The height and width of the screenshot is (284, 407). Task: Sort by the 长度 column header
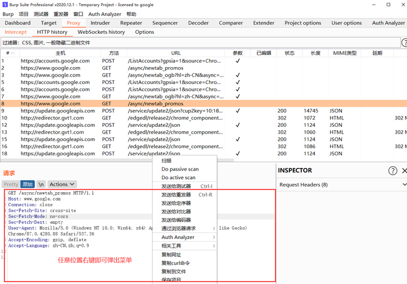coord(315,53)
